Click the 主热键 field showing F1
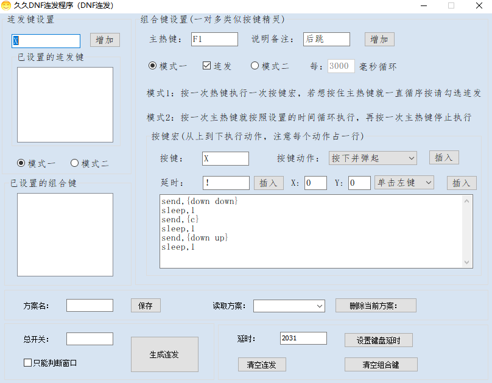Screen dimensions: 492x383 214,39
